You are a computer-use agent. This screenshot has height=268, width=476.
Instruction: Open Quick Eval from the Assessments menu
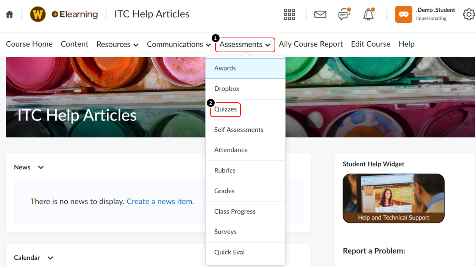(229, 252)
